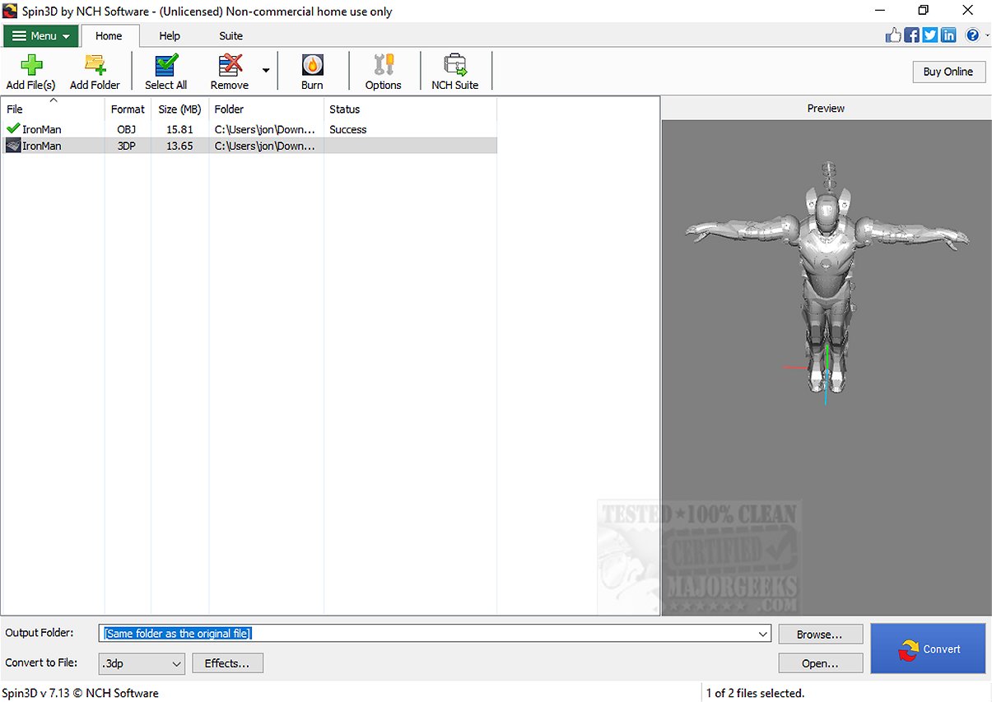
Task: Click the Effects... button
Action: click(227, 663)
